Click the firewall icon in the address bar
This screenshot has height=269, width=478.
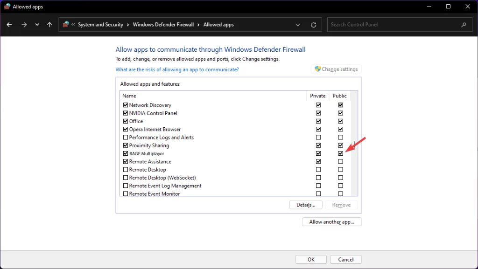point(65,24)
